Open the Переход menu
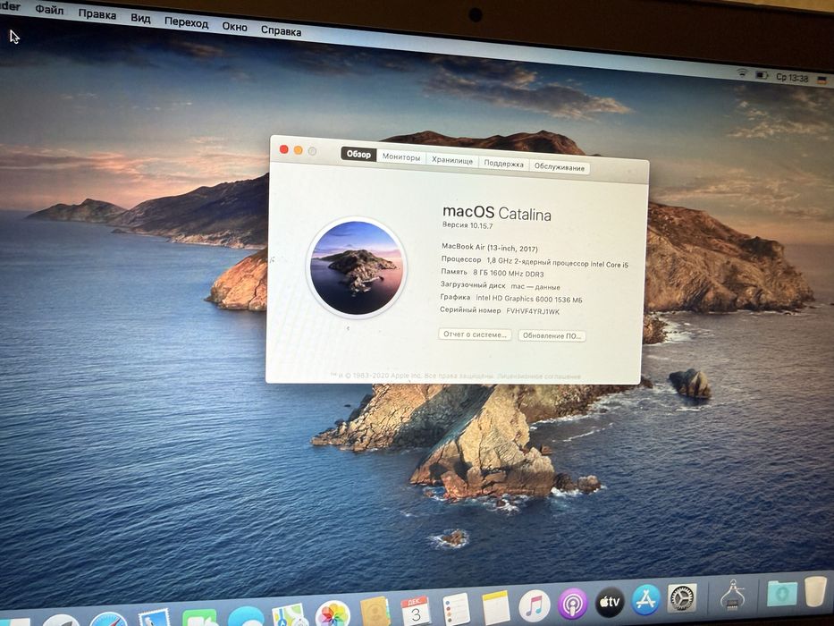 point(186,22)
